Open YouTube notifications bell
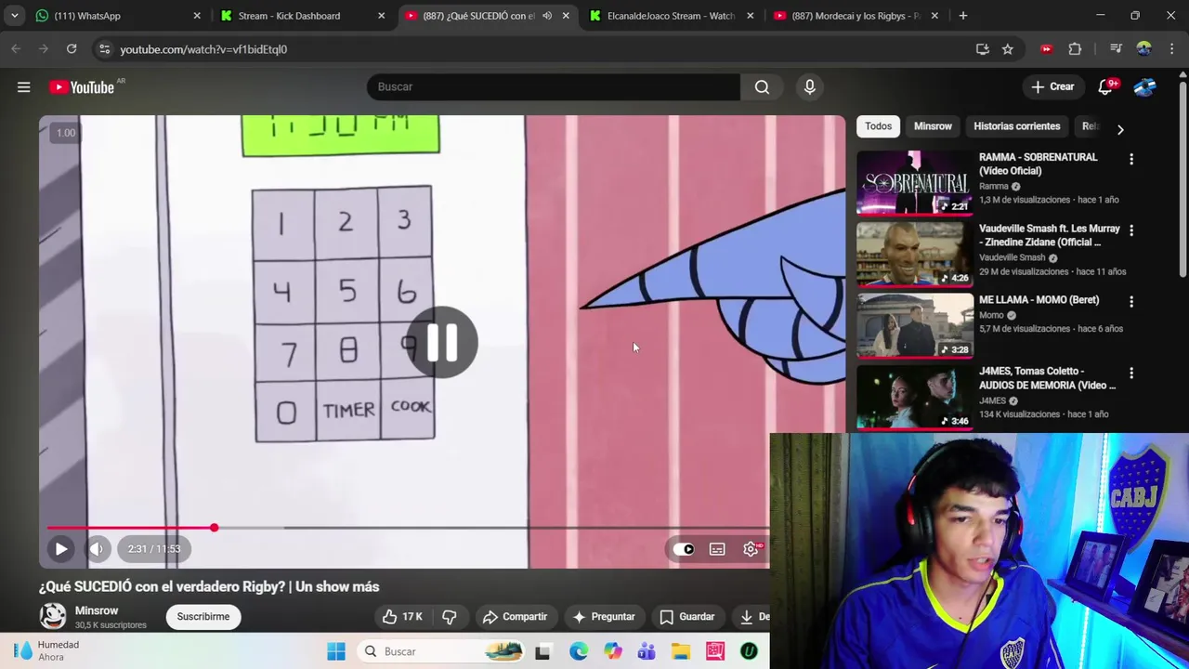Image resolution: width=1189 pixels, height=669 pixels. (x=1105, y=86)
